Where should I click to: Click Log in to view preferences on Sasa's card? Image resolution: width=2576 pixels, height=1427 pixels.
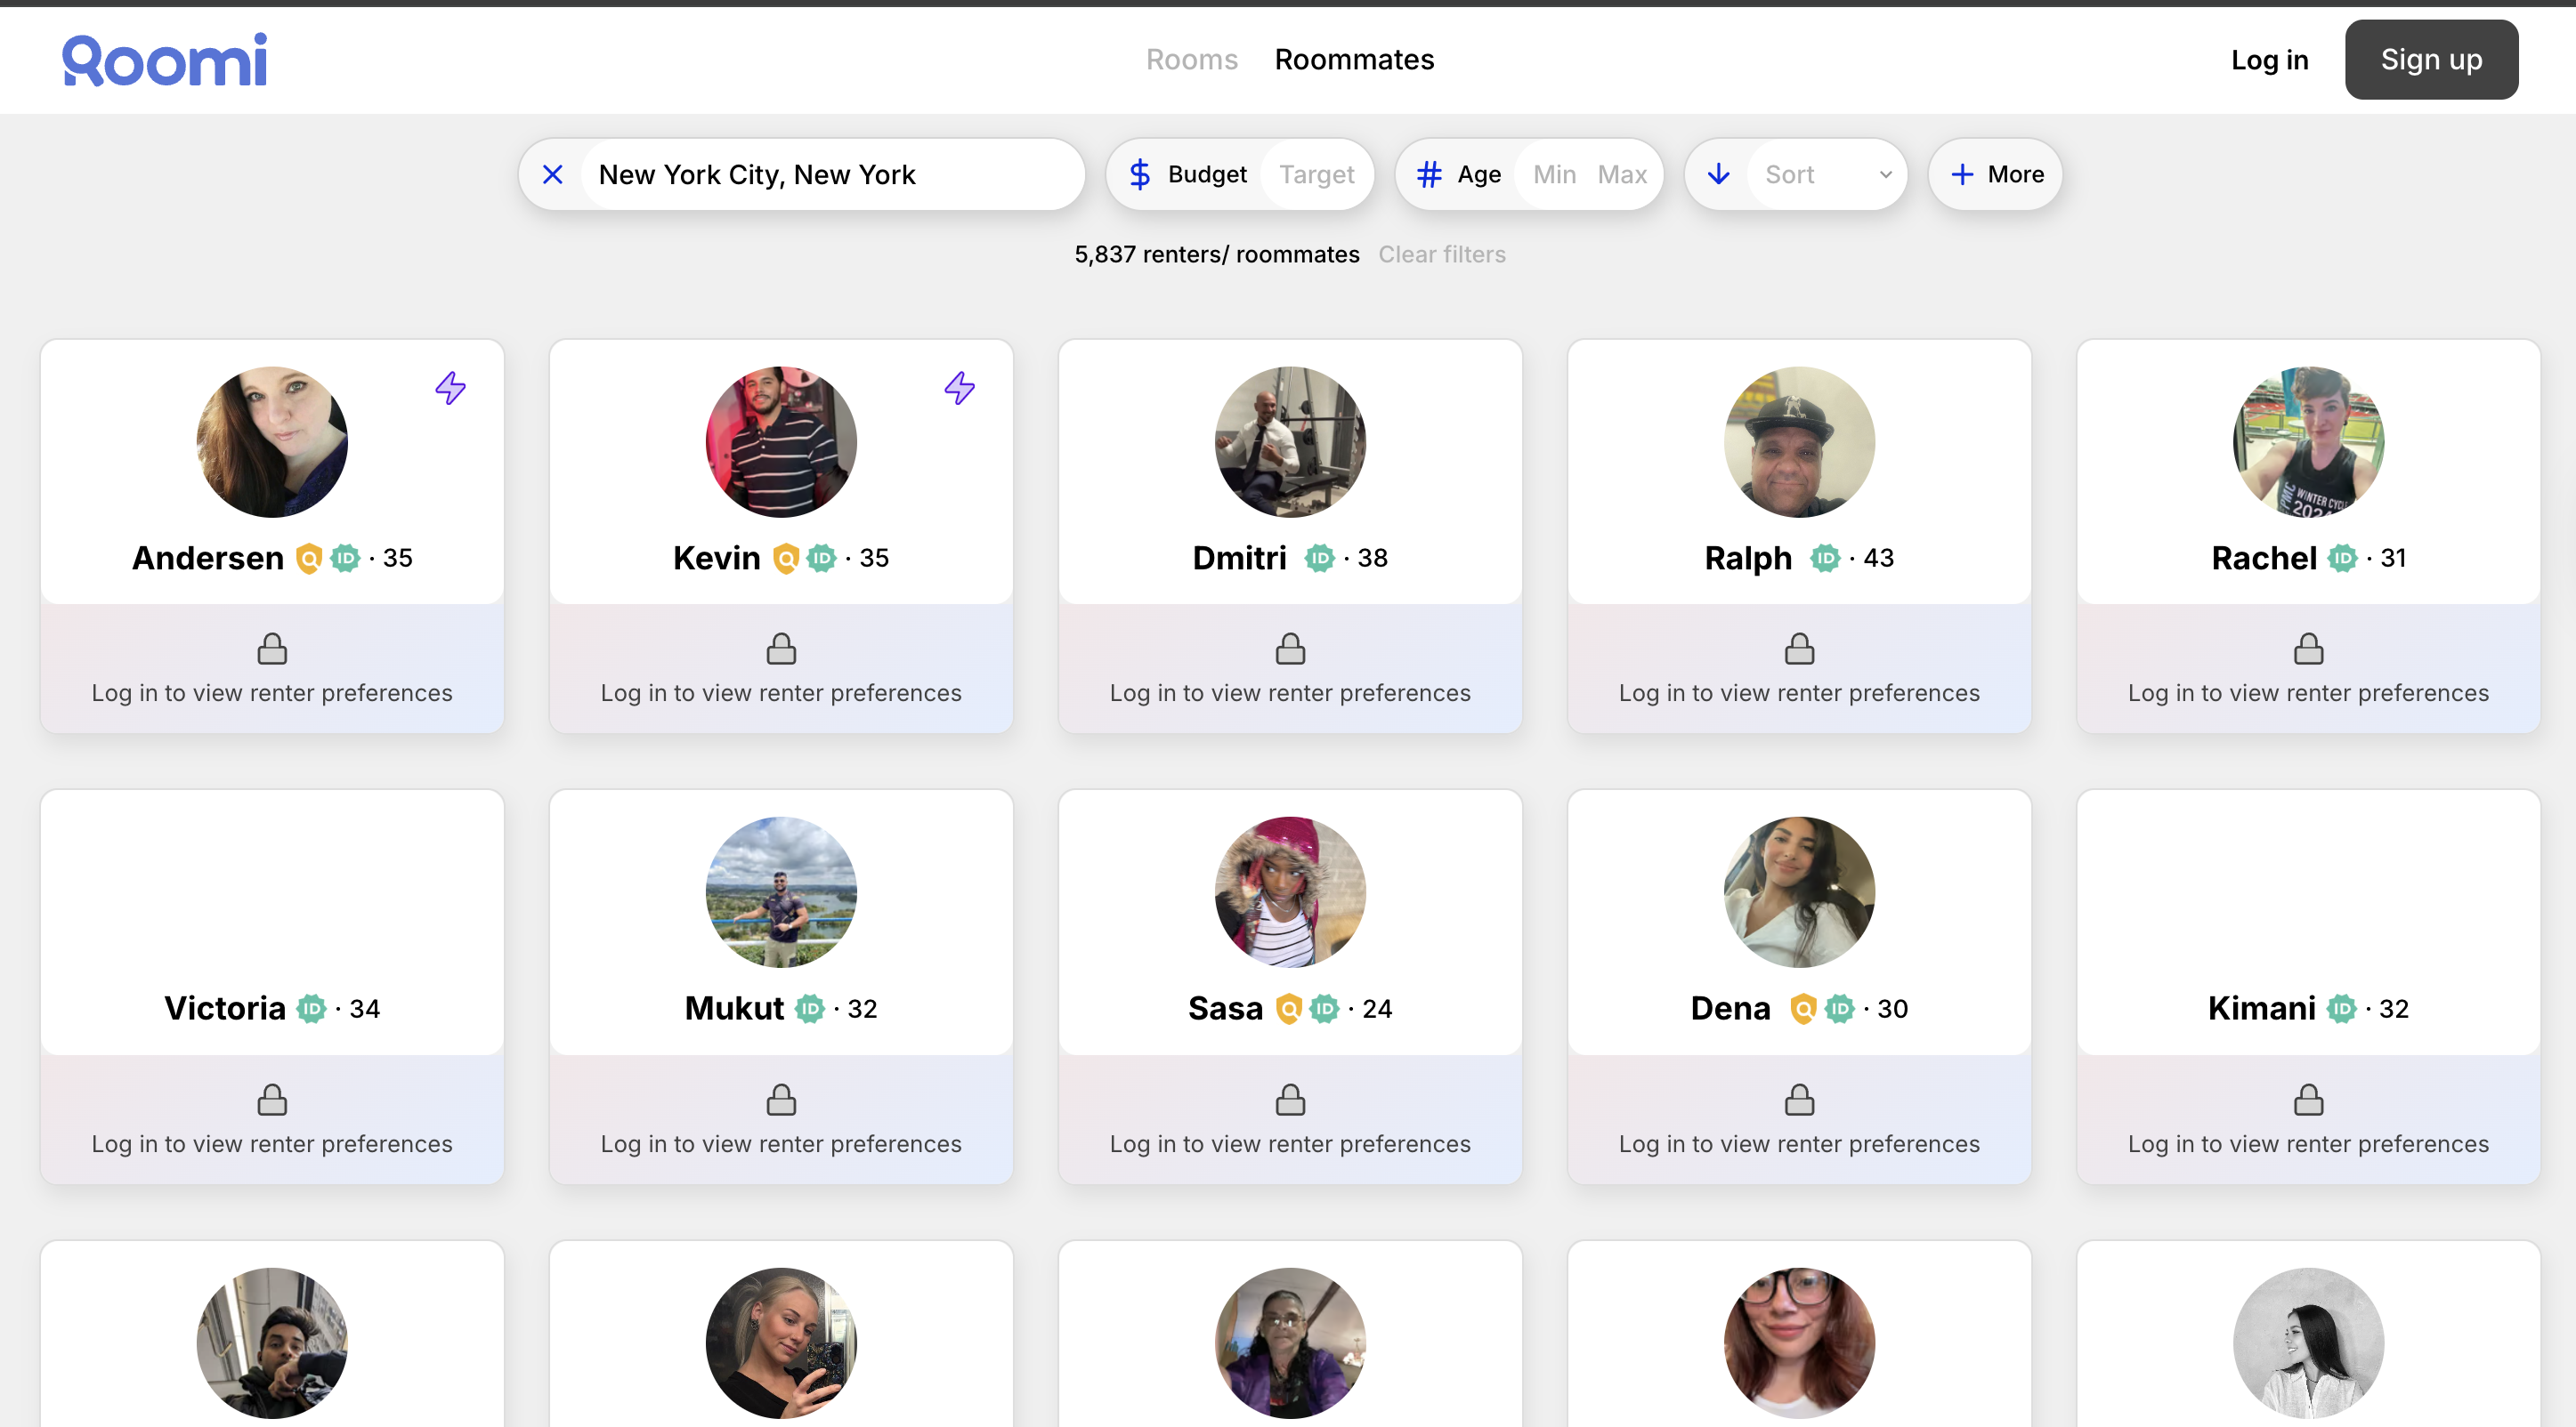(1290, 1143)
